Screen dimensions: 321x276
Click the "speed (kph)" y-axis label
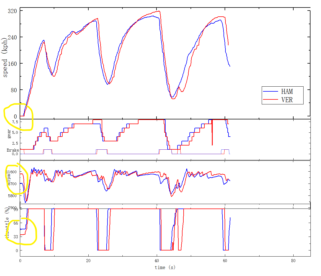(5, 57)
